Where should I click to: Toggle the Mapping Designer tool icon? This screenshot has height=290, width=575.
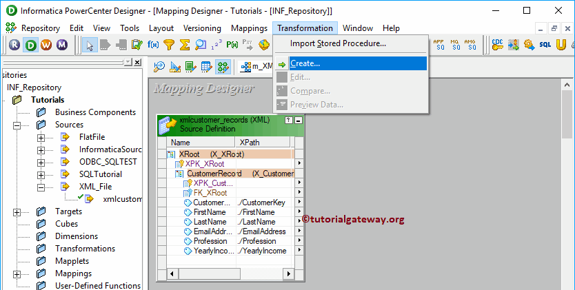click(223, 67)
